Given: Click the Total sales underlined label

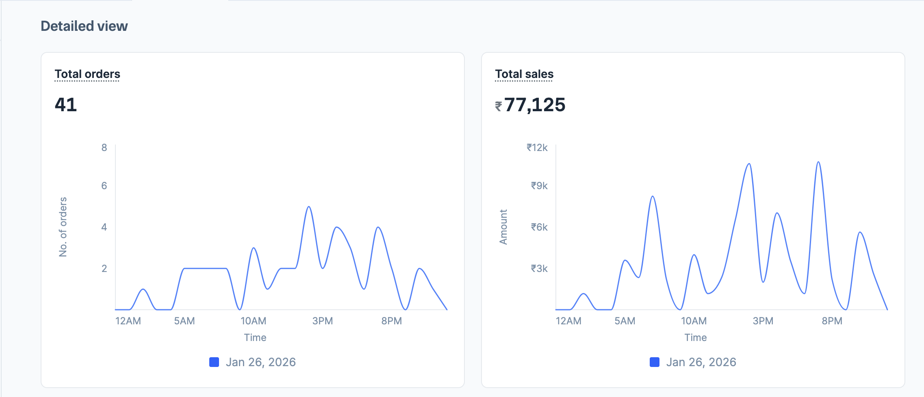Looking at the screenshot, I should (x=524, y=73).
